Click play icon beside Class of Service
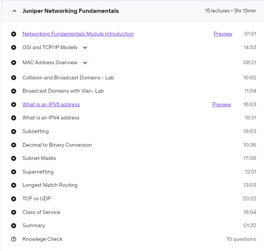The height and width of the screenshot is (251, 264). coord(14,212)
